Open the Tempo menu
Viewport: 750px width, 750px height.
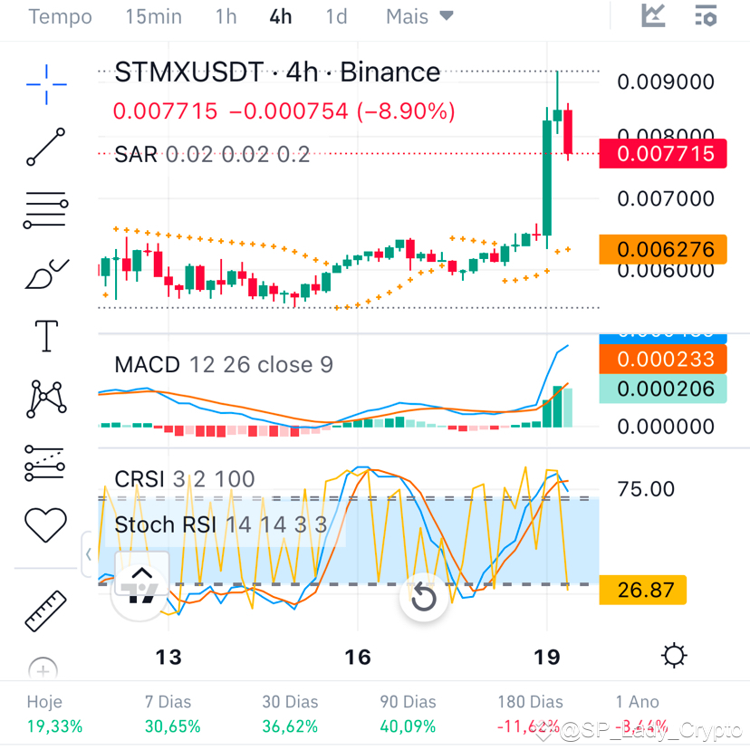[x=60, y=15]
